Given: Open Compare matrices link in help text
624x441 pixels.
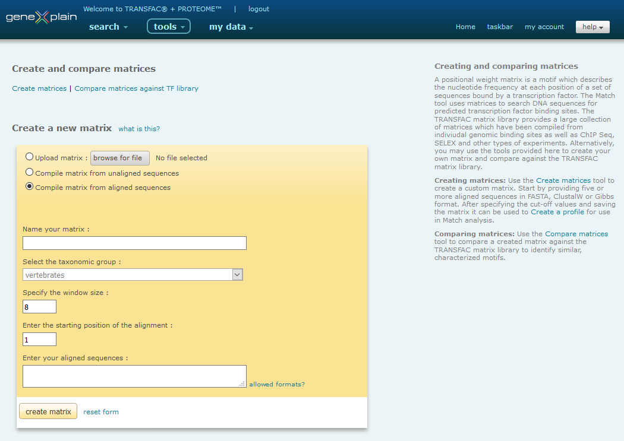Looking at the screenshot, I should (576, 234).
